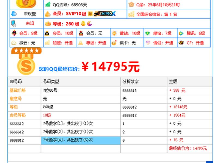Click the yellow penguin level icon
This screenshot has height=163, width=218.
point(83,24)
